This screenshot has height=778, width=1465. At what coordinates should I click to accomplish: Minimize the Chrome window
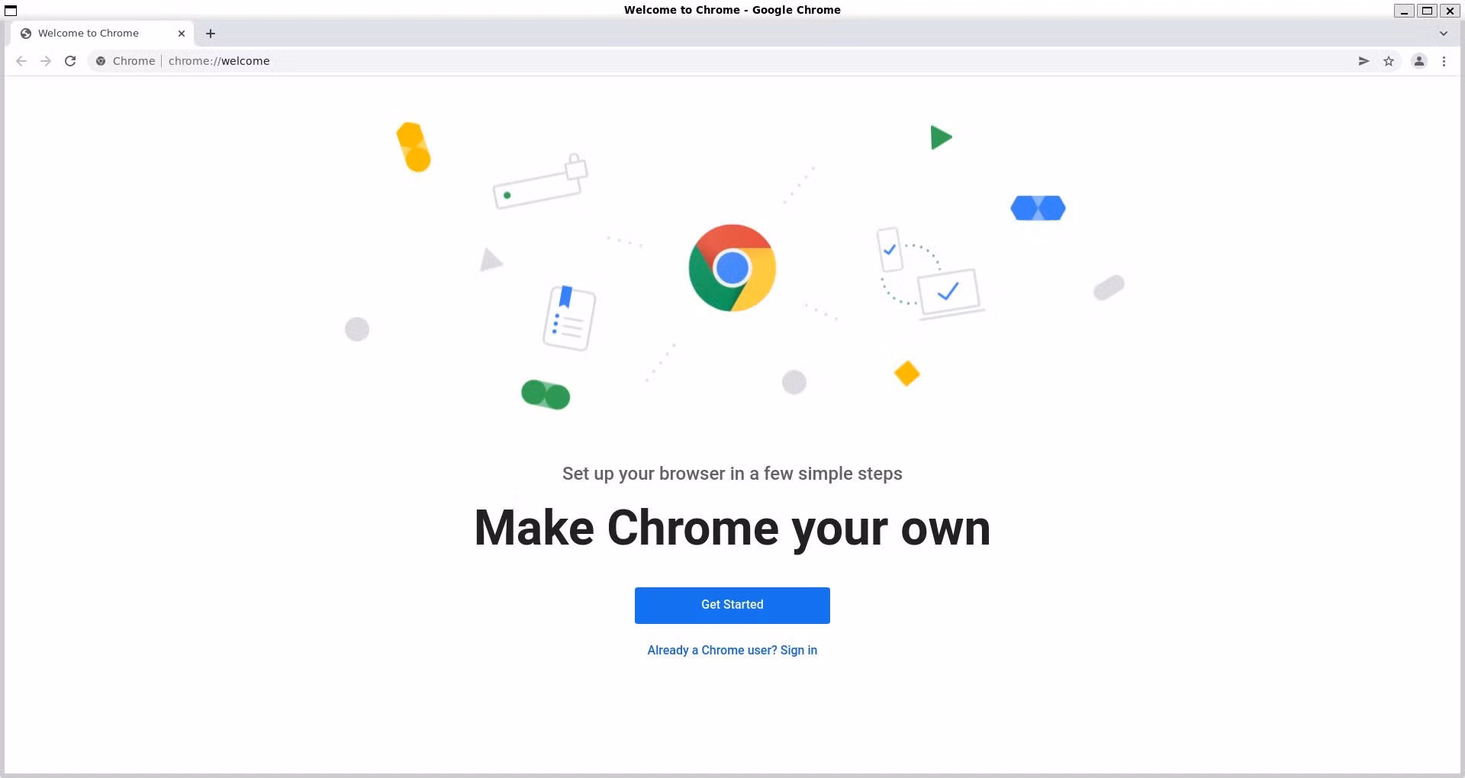(1404, 11)
